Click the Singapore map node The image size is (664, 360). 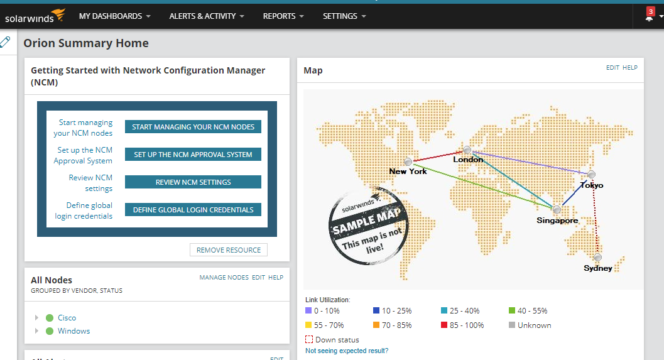coord(557,210)
